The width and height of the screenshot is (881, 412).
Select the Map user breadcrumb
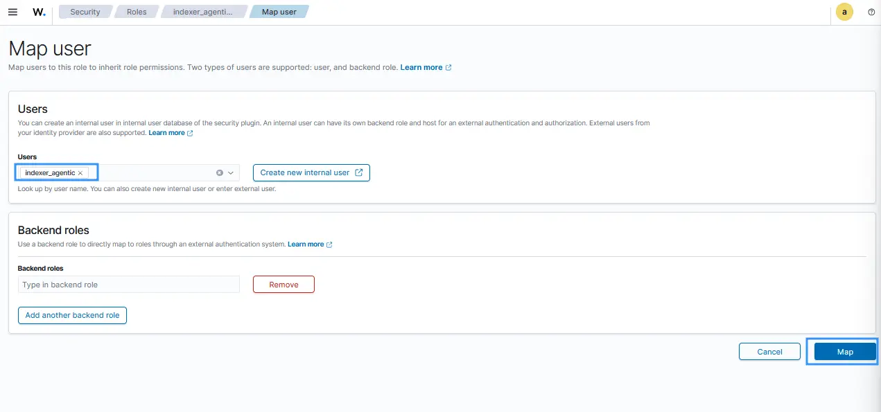(279, 12)
